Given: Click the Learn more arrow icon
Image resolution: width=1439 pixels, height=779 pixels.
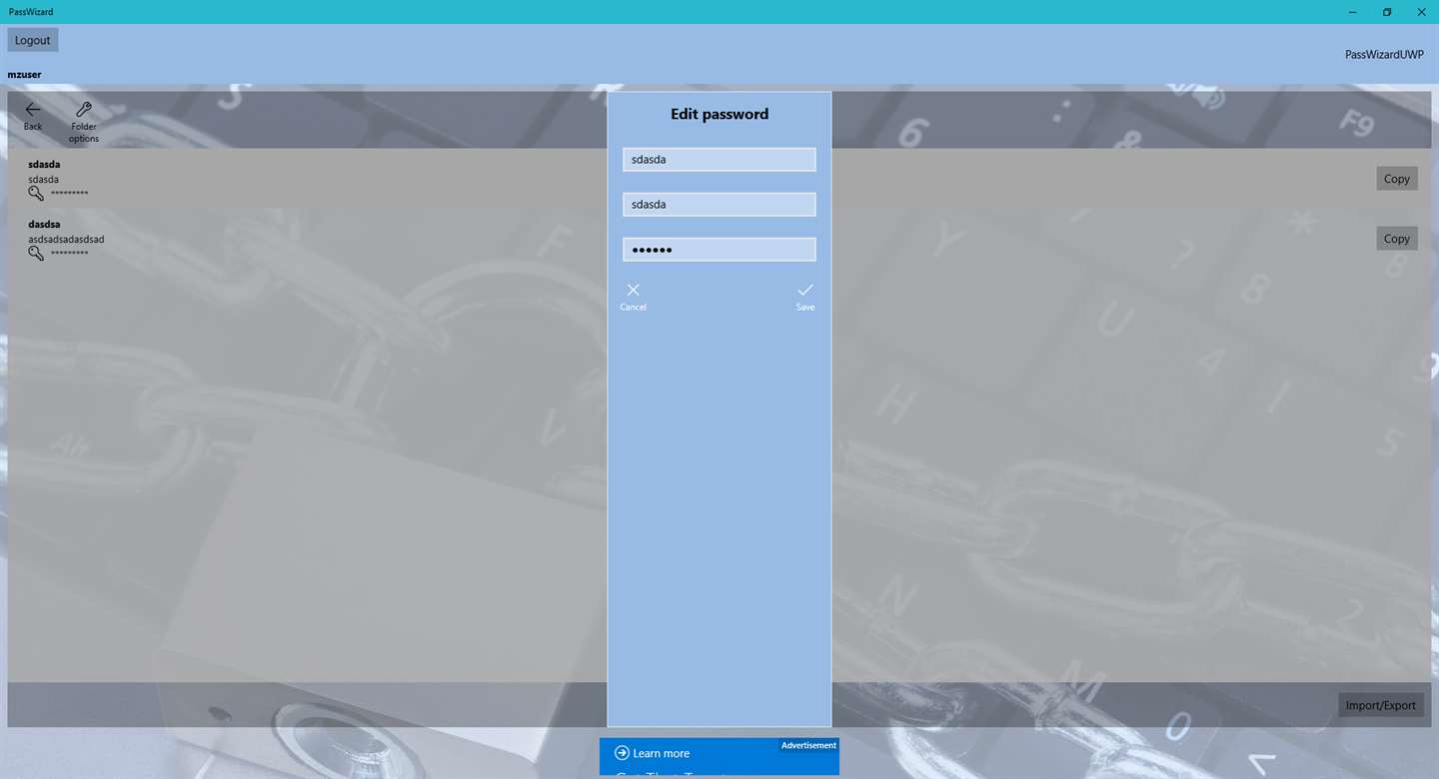Looking at the screenshot, I should tap(622, 753).
